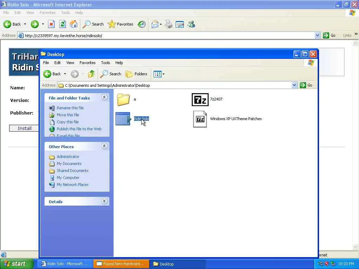Click Publish this file to the Web

(79, 129)
